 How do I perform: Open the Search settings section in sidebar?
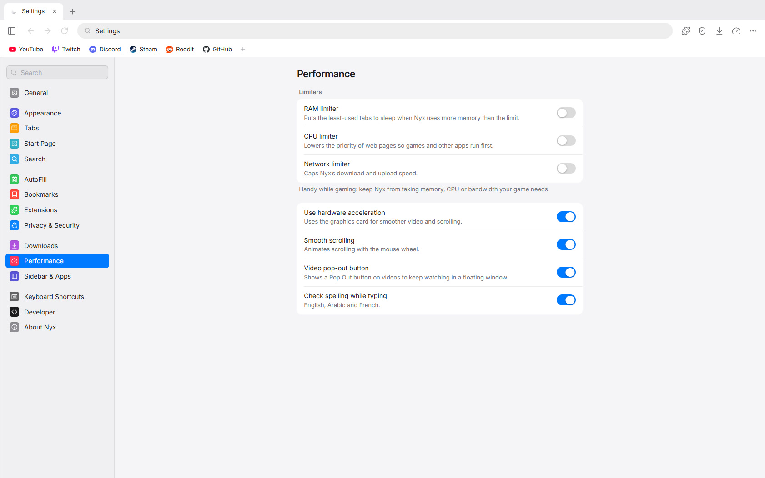(x=57, y=159)
